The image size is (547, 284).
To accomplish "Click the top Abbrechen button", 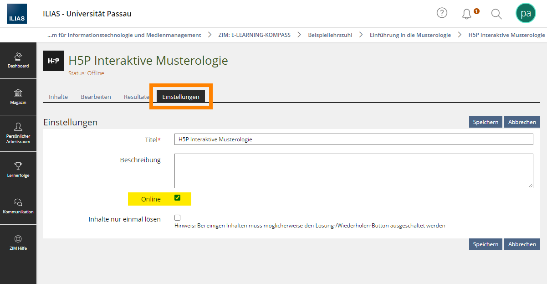I will coord(522,122).
